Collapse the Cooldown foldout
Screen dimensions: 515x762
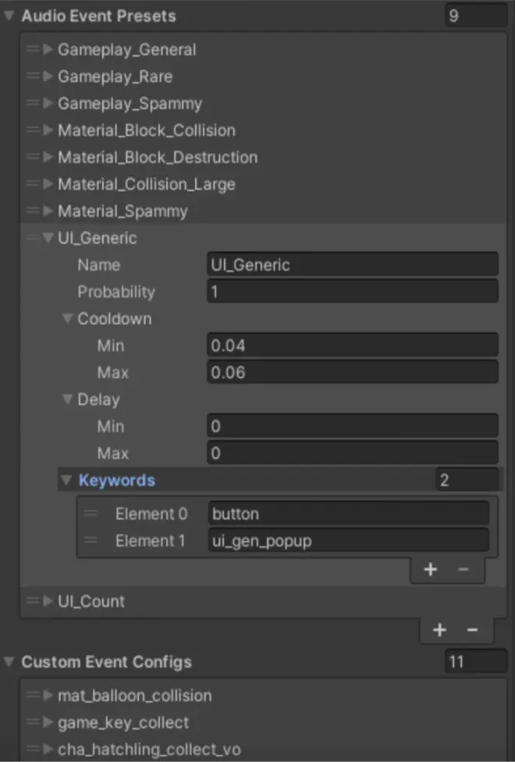click(67, 319)
